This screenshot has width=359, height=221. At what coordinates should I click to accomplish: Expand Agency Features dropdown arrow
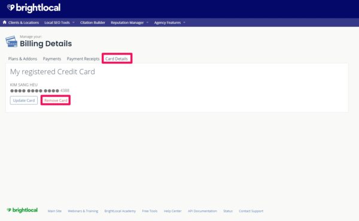coord(184,23)
